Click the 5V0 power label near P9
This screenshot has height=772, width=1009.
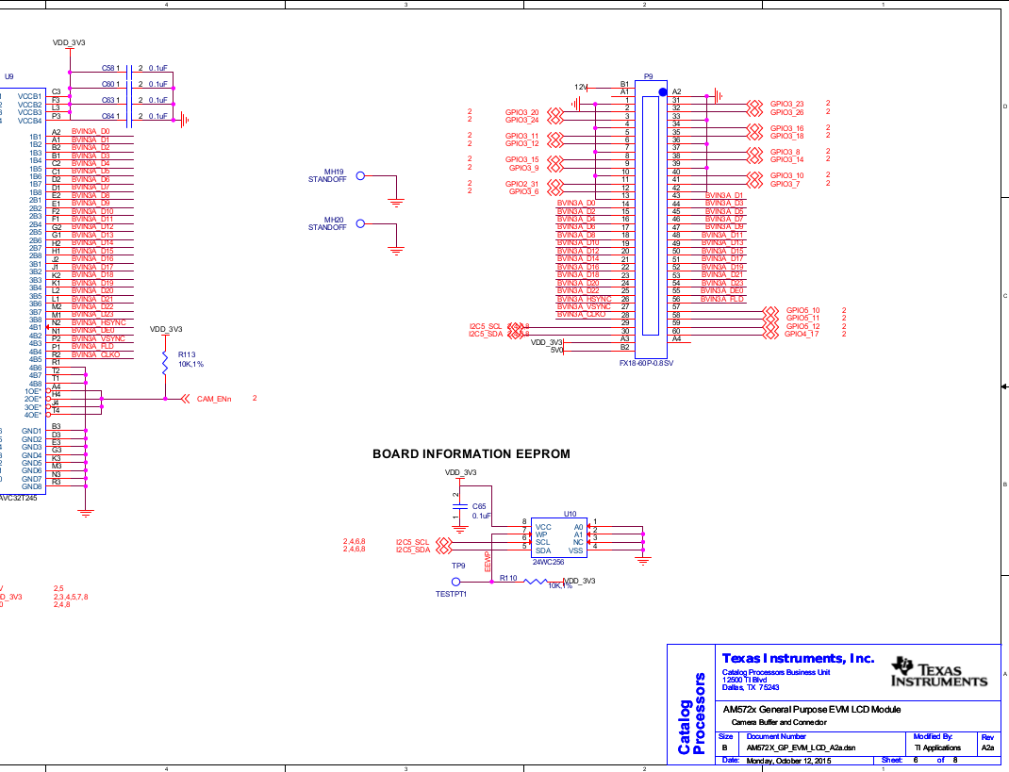coord(556,350)
